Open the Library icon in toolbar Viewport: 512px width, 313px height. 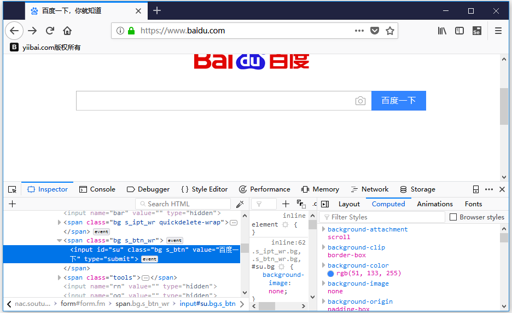442,31
